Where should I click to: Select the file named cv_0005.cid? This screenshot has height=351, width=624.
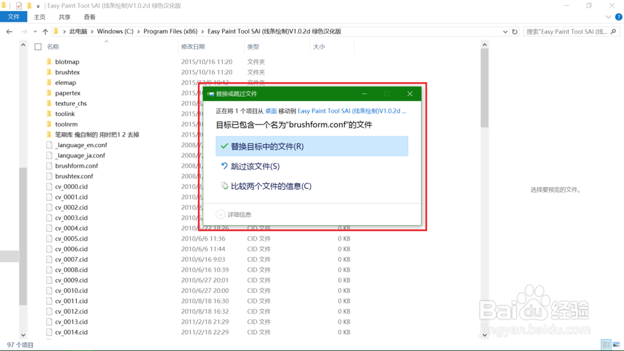click(x=71, y=239)
